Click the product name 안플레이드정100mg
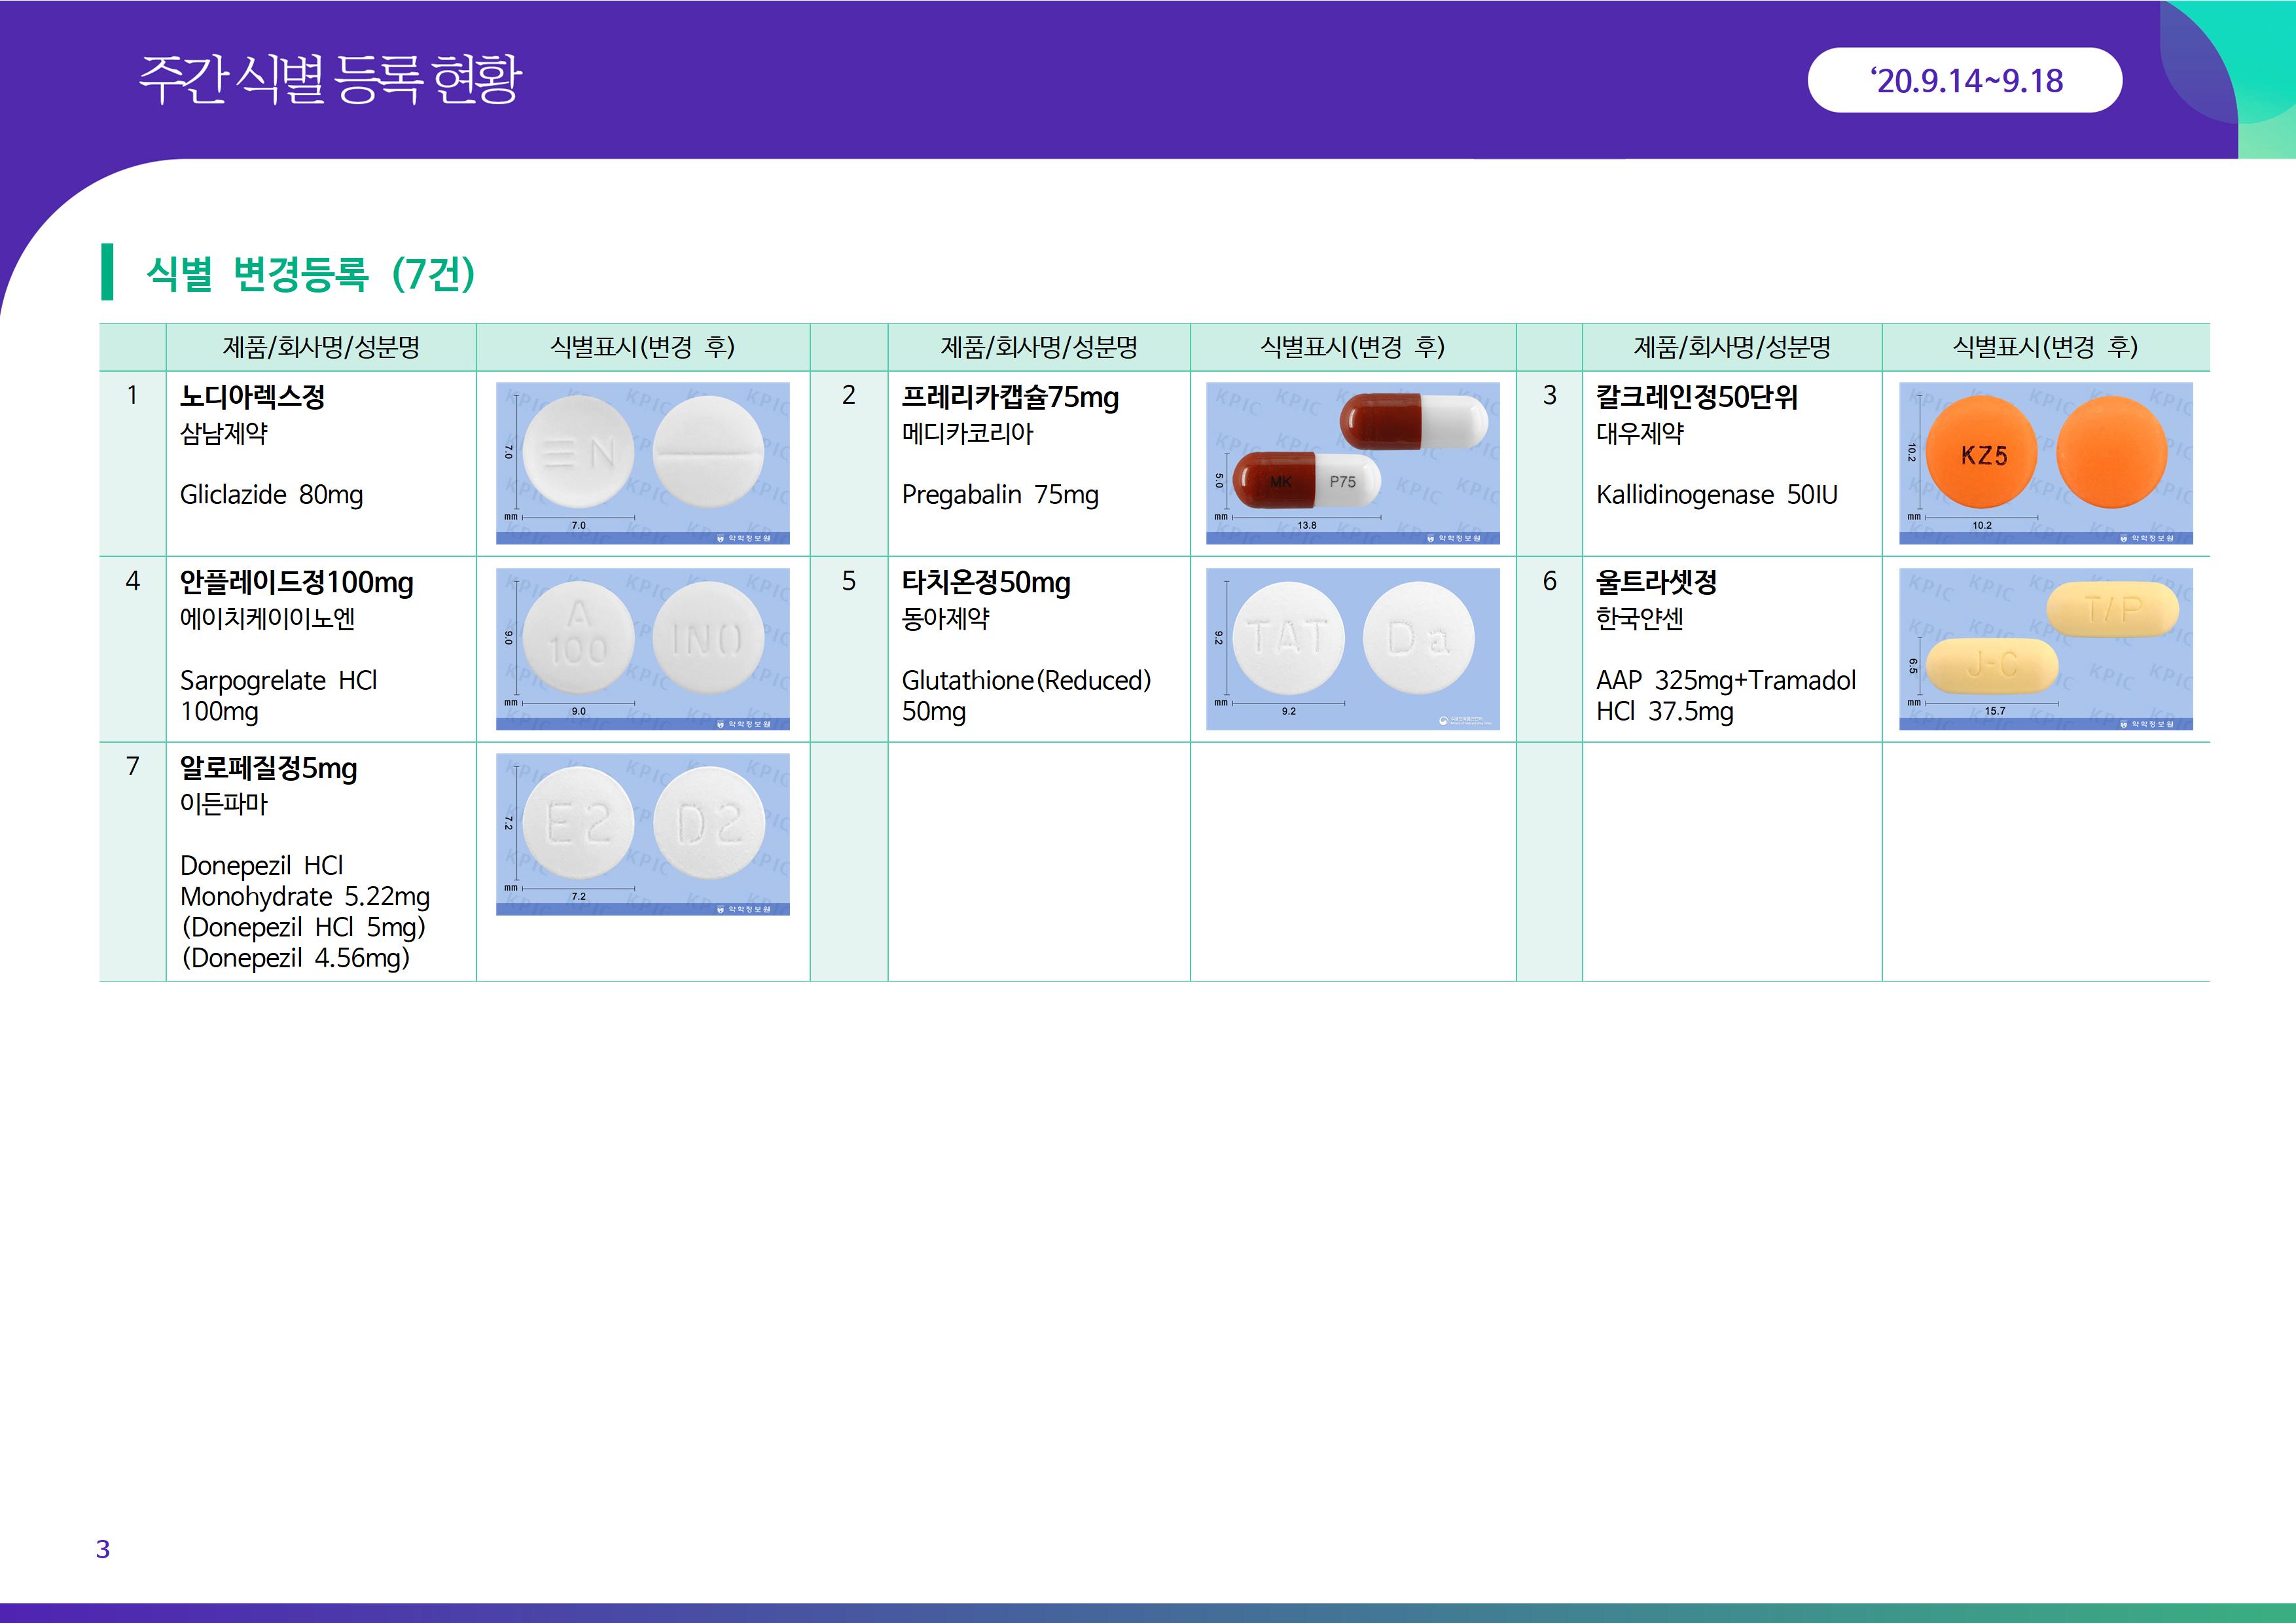Screen dimensions: 2296x1623 pos(296,582)
